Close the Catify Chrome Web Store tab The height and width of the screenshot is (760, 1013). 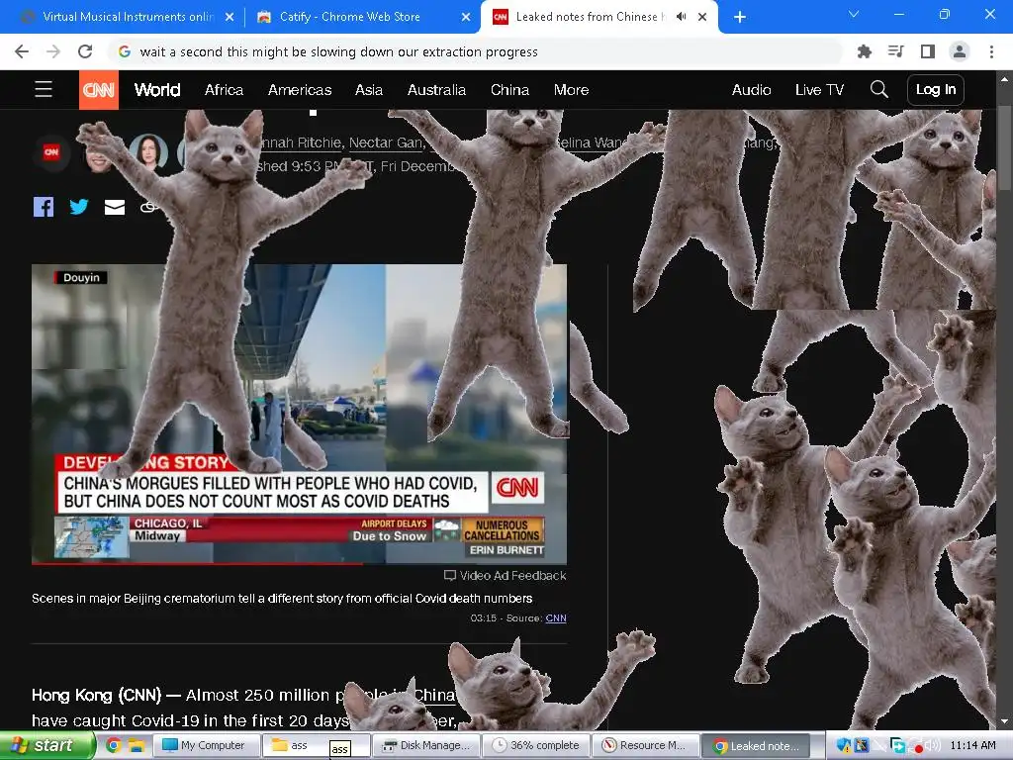(x=466, y=18)
